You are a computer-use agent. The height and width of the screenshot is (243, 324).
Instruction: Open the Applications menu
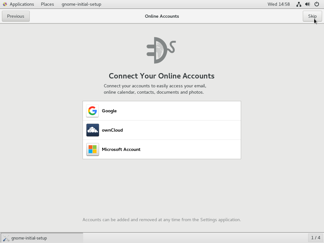click(22, 4)
